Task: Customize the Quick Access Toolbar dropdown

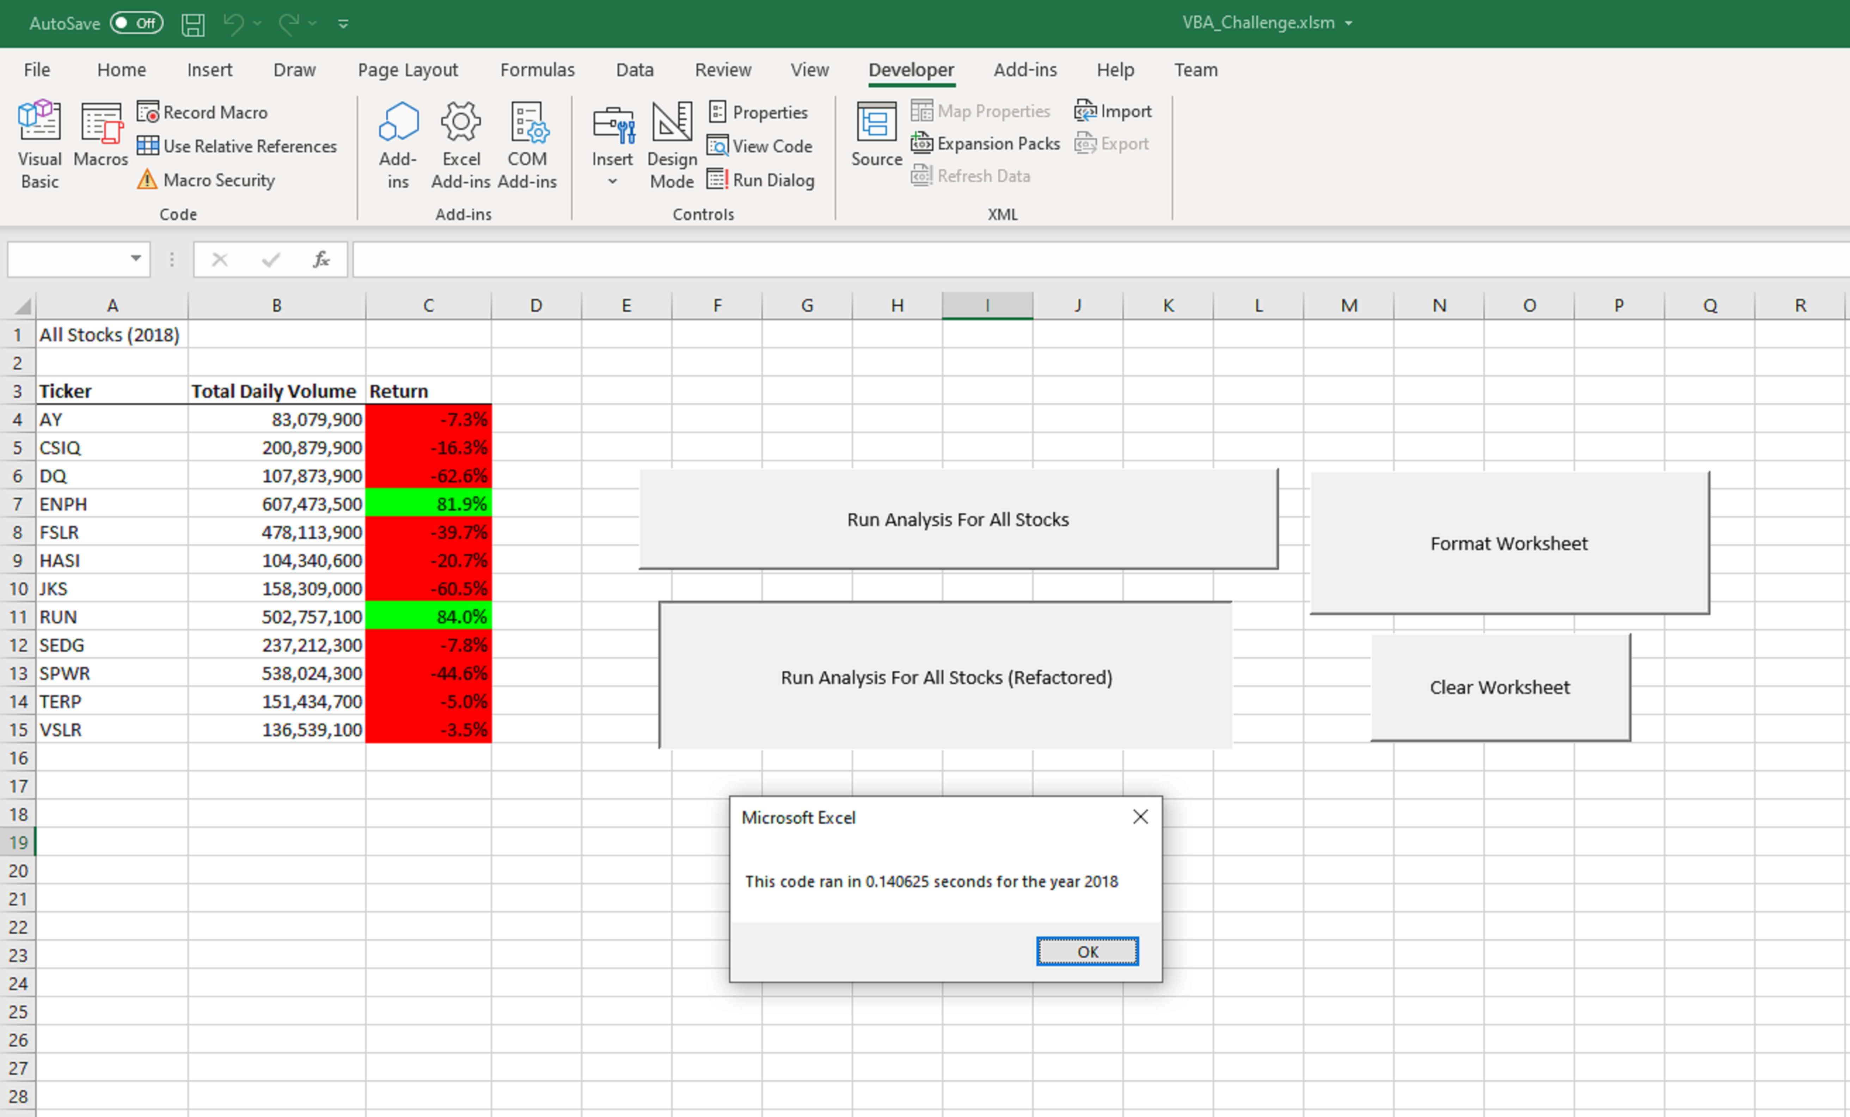Action: point(343,24)
